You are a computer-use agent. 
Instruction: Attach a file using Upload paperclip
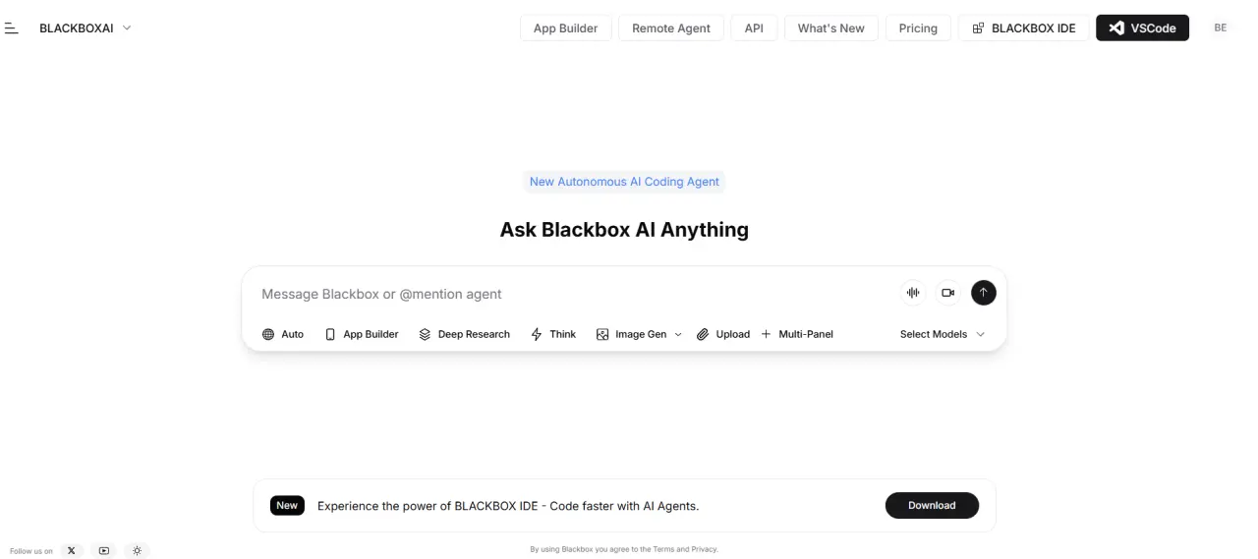(x=723, y=334)
